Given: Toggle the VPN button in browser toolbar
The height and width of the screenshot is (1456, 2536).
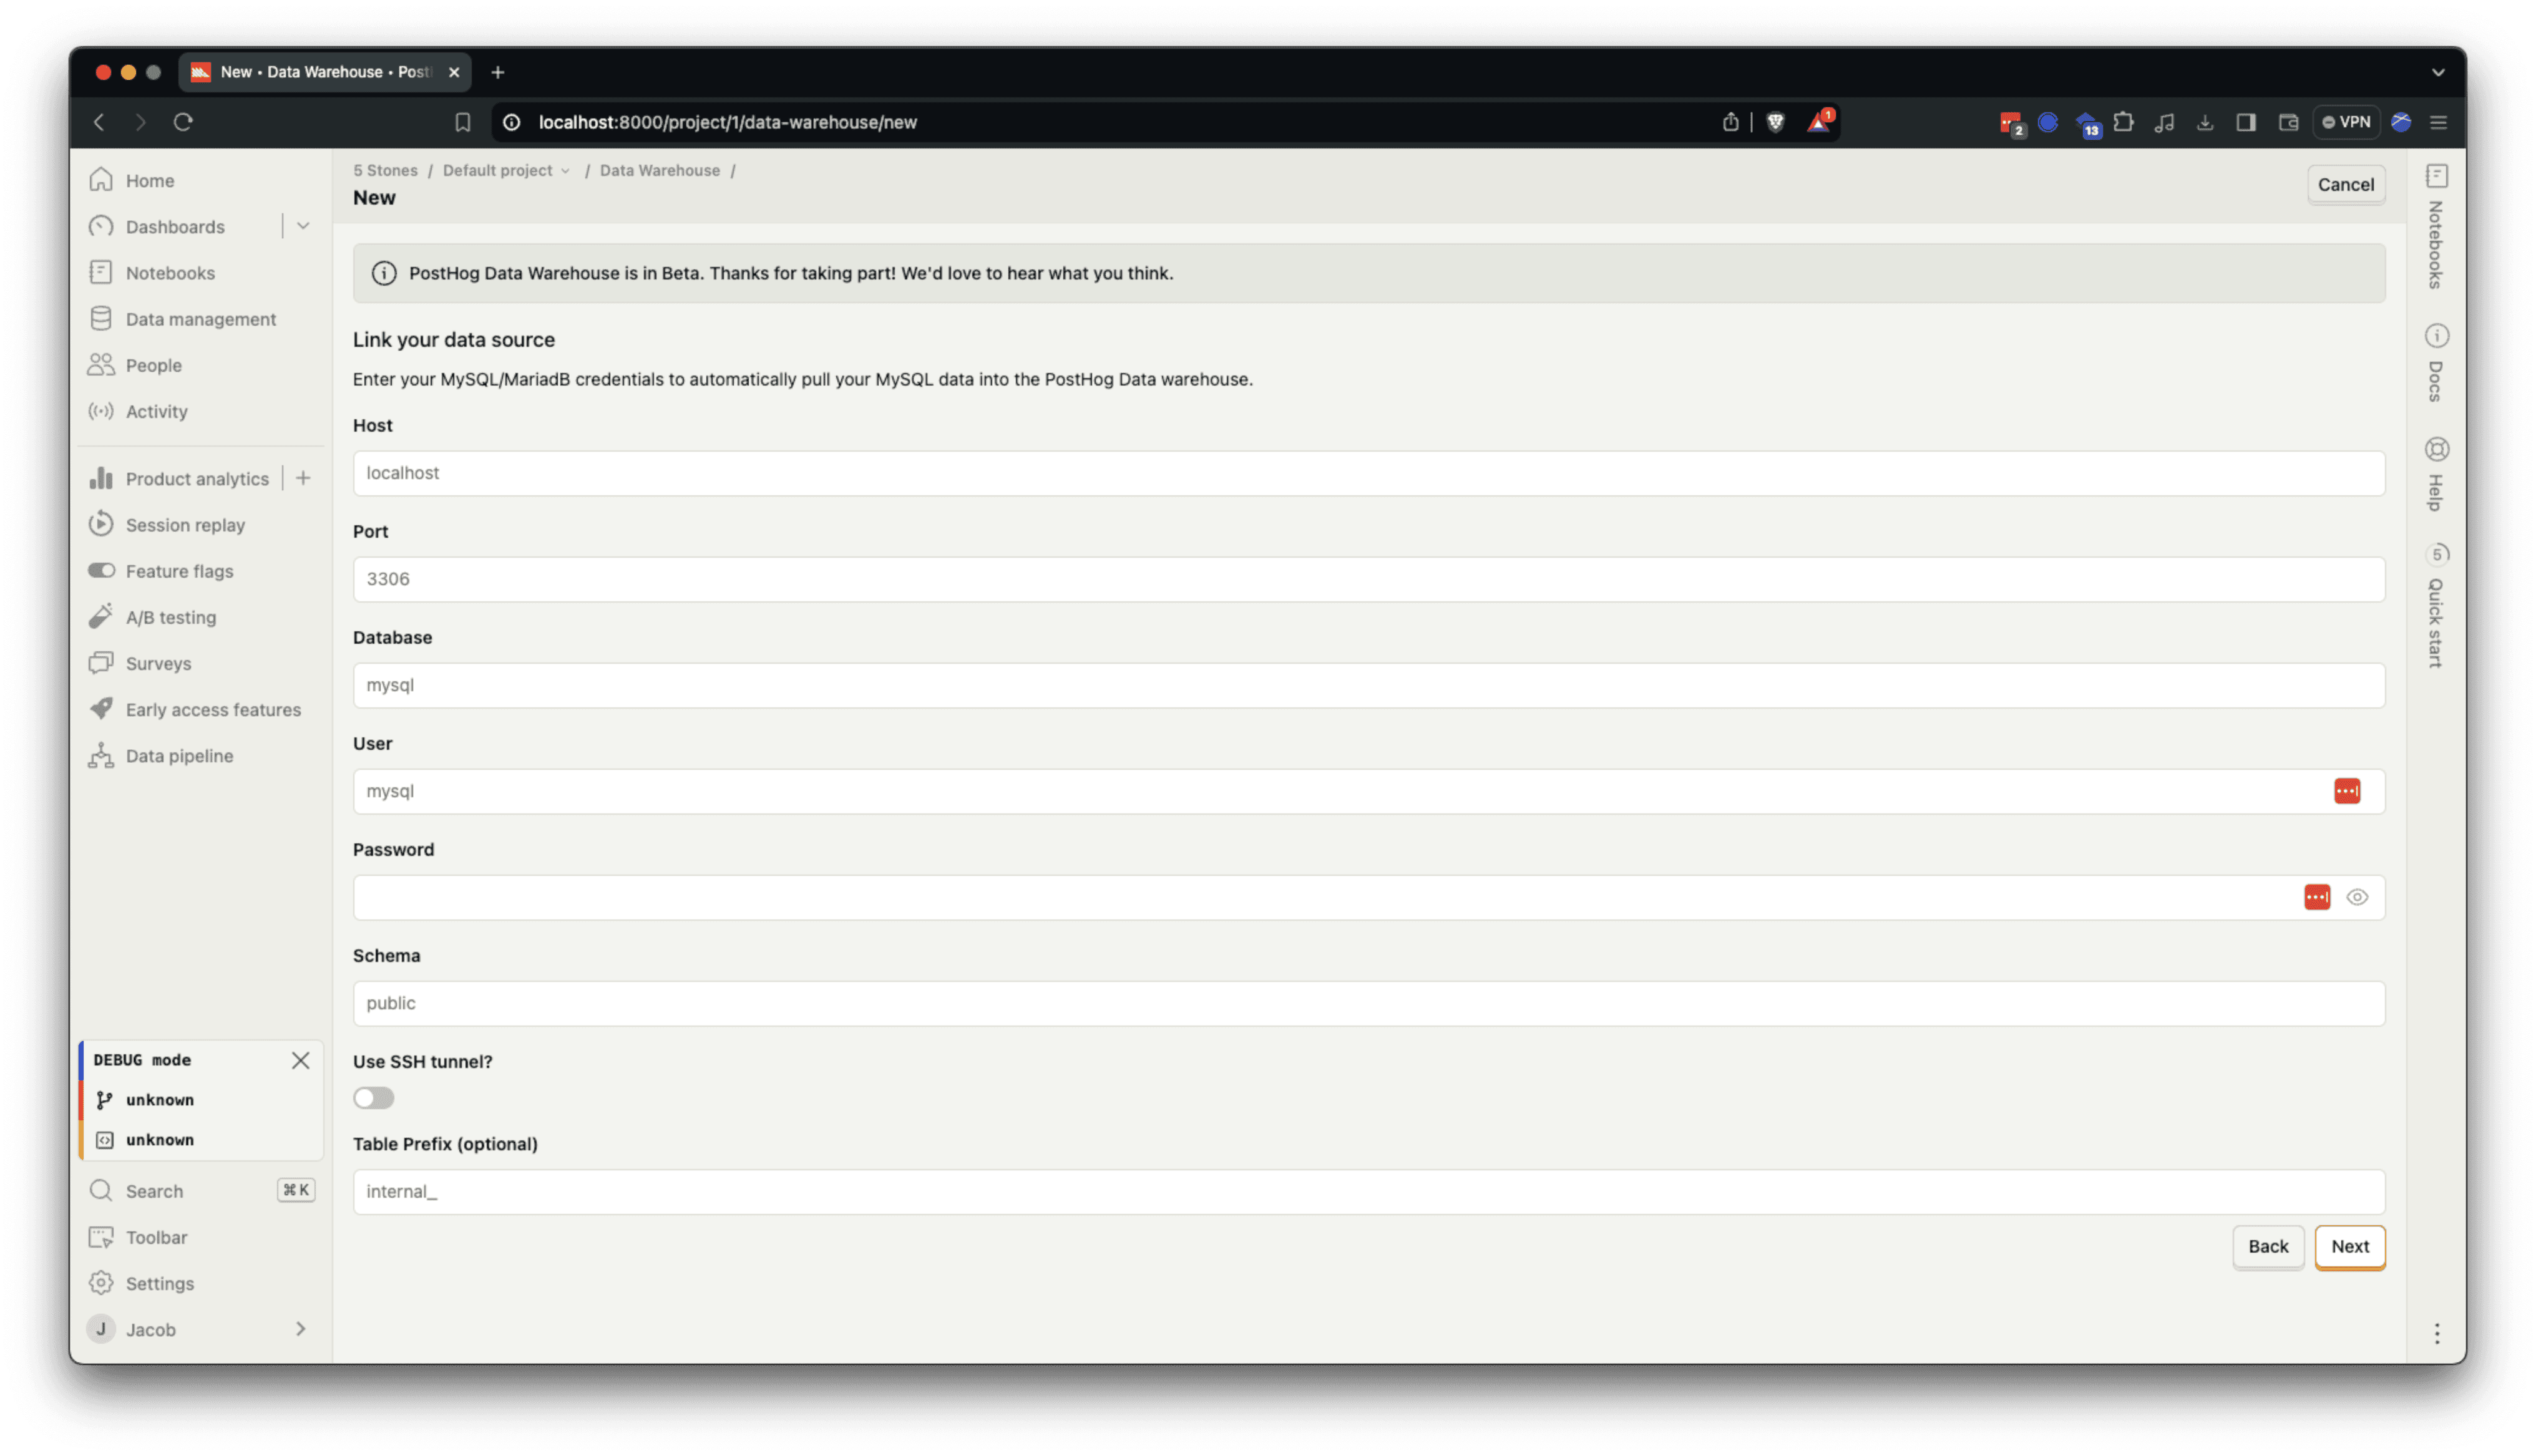Looking at the screenshot, I should point(2345,122).
